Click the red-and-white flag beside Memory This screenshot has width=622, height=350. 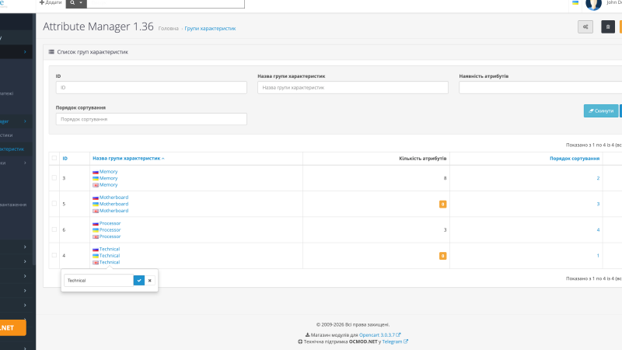click(95, 185)
